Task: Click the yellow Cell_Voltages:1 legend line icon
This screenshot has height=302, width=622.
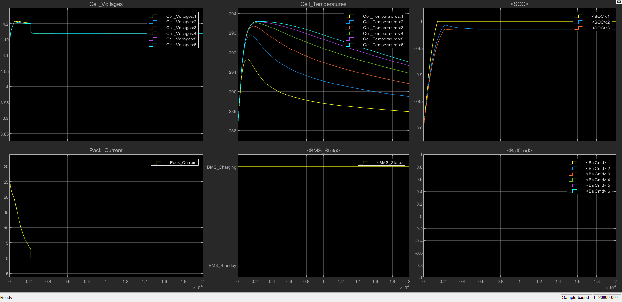Action: pyautogui.click(x=153, y=16)
